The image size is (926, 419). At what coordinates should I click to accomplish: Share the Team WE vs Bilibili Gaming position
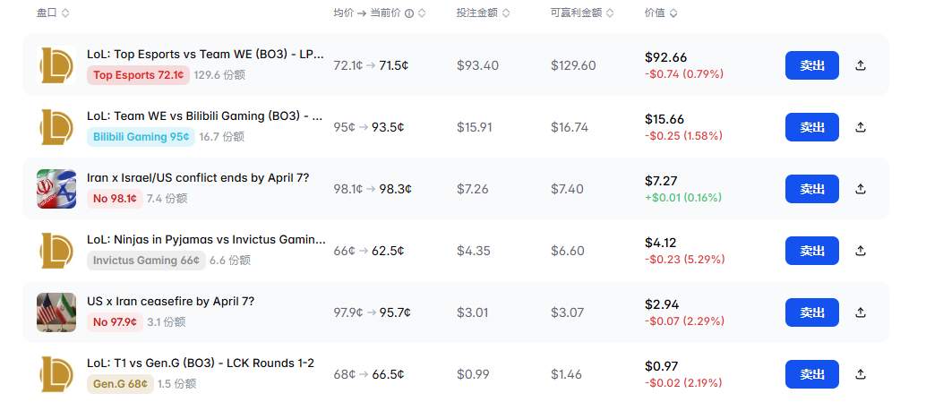[x=861, y=127]
